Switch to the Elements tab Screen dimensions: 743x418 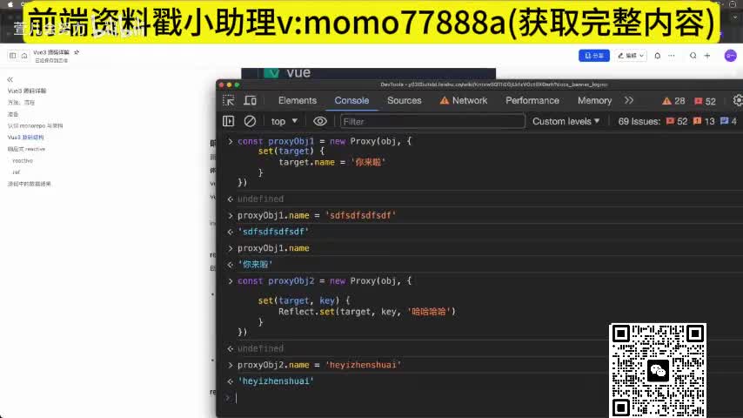click(297, 101)
